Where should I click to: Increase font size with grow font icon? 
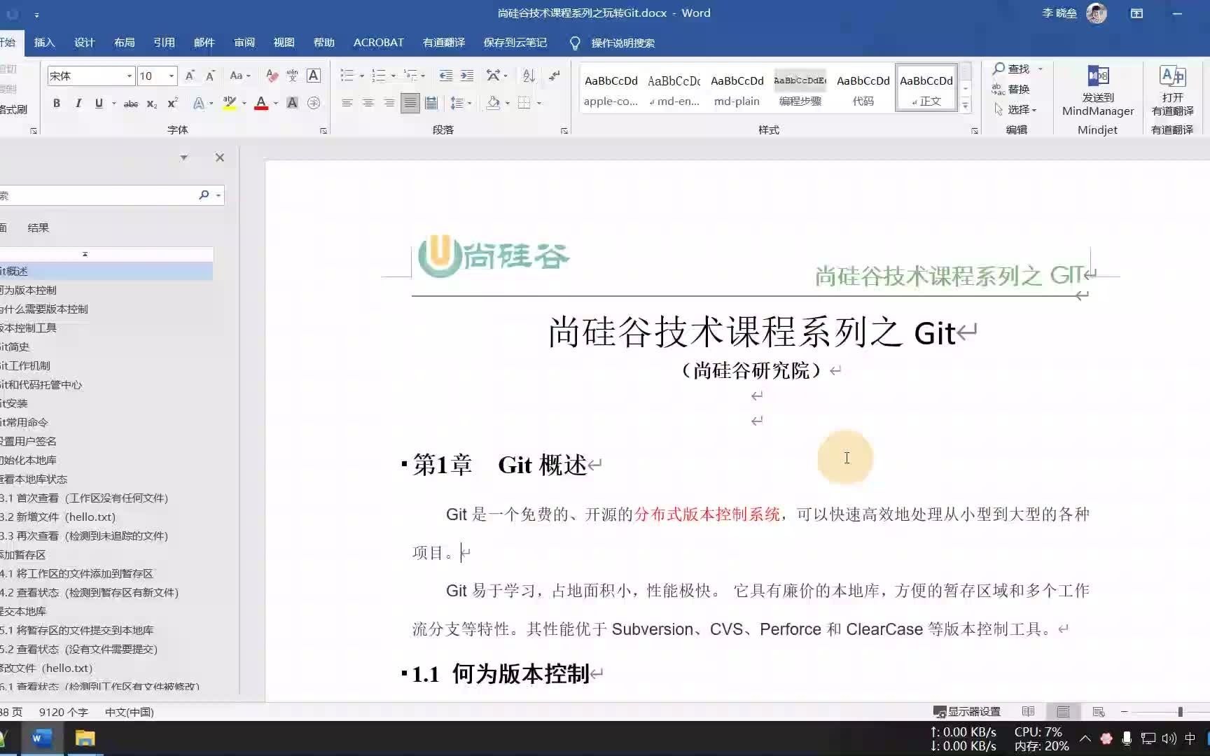coord(190,76)
